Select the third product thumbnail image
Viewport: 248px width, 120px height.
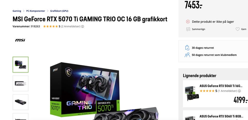pos(21,102)
